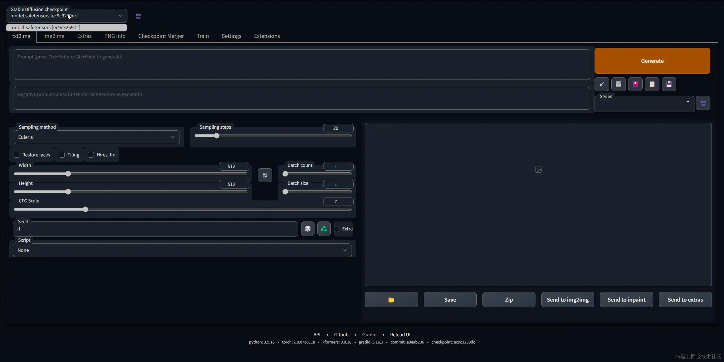Expand the Styles dropdown
The width and height of the screenshot is (724, 362).
coord(644,104)
